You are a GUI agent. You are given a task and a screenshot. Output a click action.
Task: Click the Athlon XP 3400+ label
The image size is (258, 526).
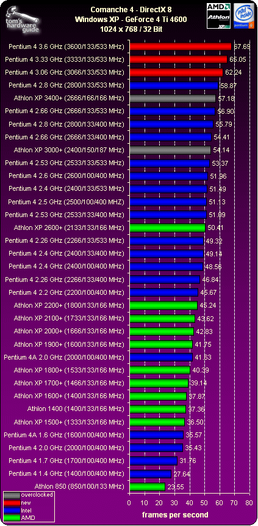click(70, 98)
